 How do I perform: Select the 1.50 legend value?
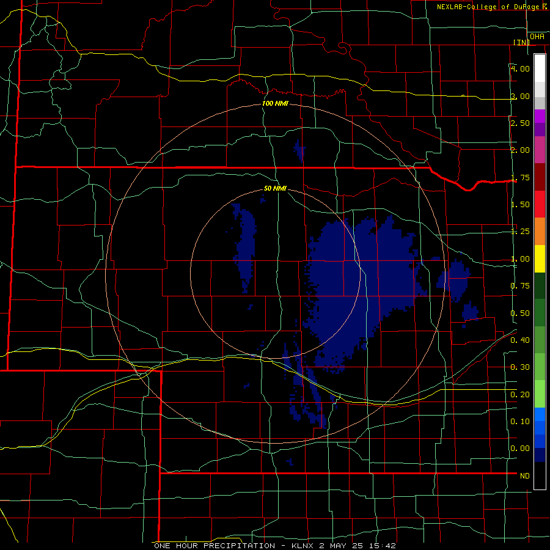point(520,204)
